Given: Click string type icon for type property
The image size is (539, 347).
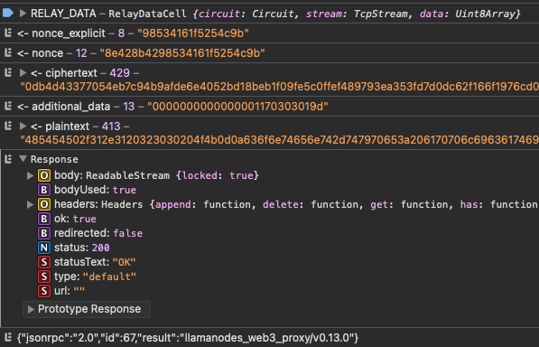Looking at the screenshot, I should click(44, 277).
